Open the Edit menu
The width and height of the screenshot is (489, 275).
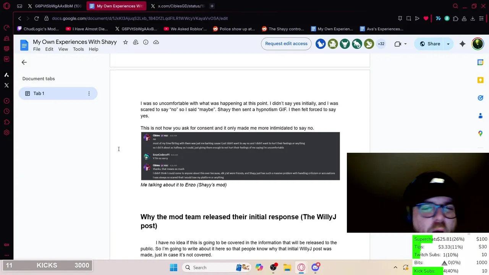49,49
